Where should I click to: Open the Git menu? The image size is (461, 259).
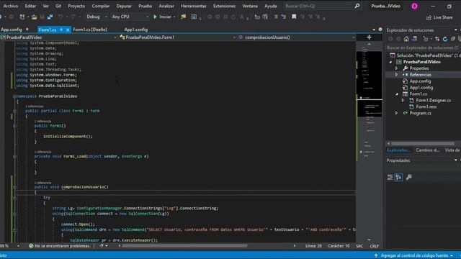[58, 6]
